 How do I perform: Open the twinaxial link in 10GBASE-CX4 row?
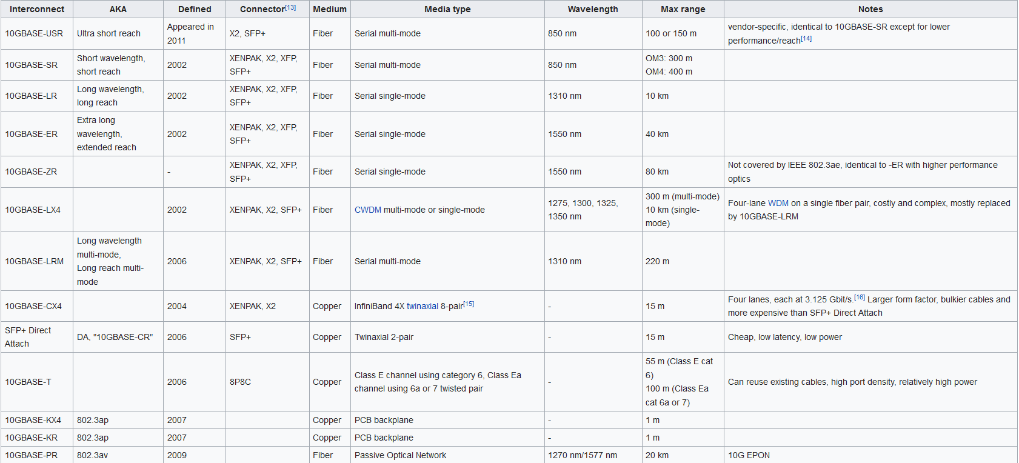point(423,306)
